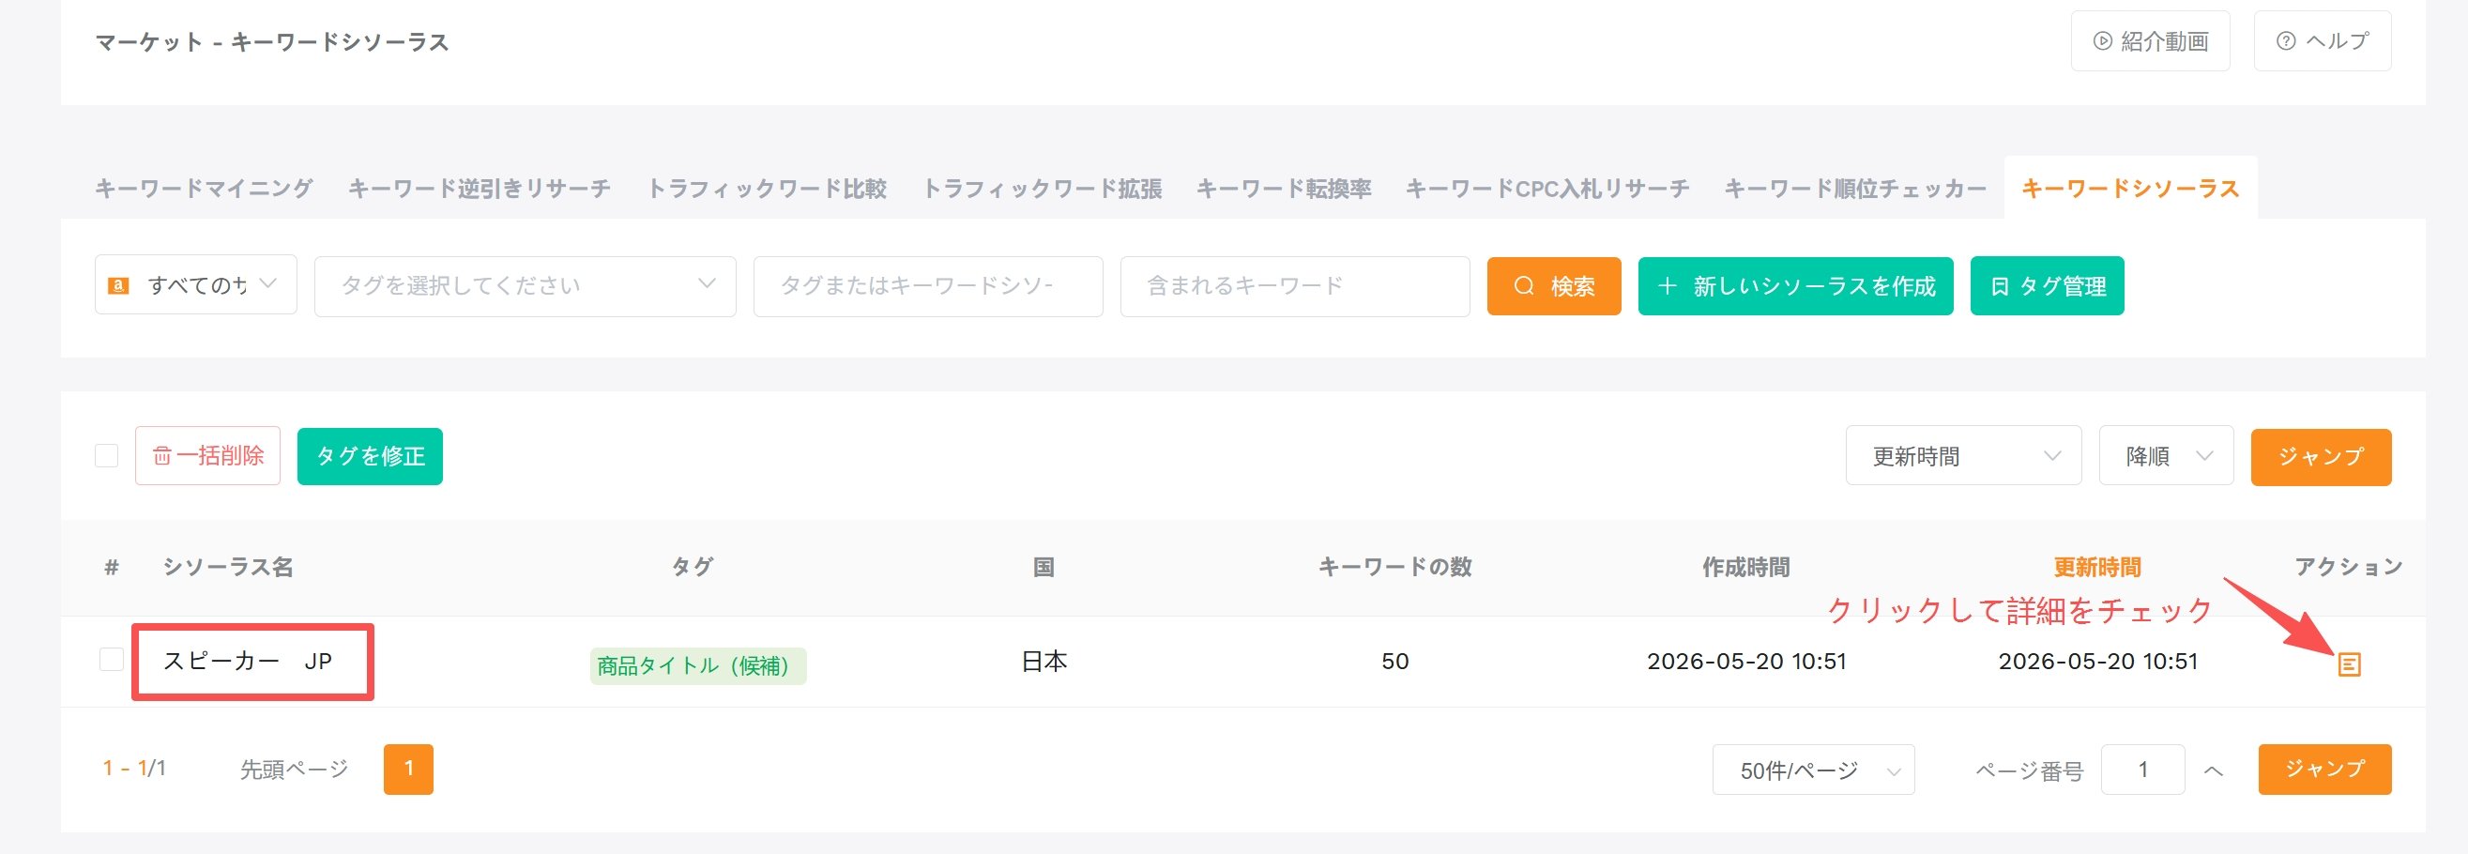Go to 先頭ページ first page link

[x=294, y=770]
